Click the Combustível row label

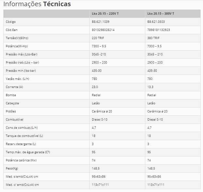click(x=14, y=120)
